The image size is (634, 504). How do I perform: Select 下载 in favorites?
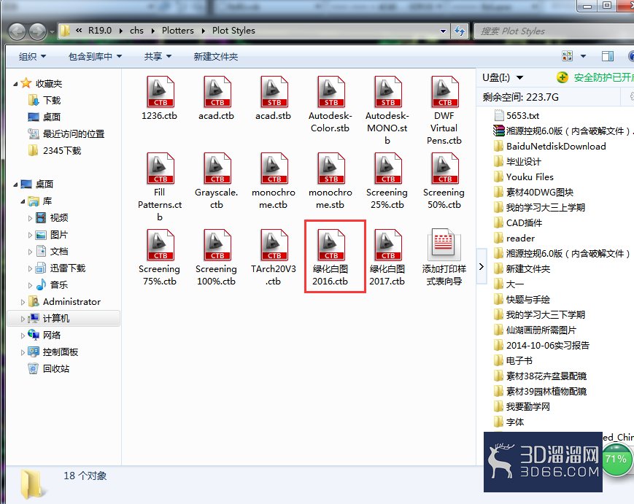click(x=52, y=100)
